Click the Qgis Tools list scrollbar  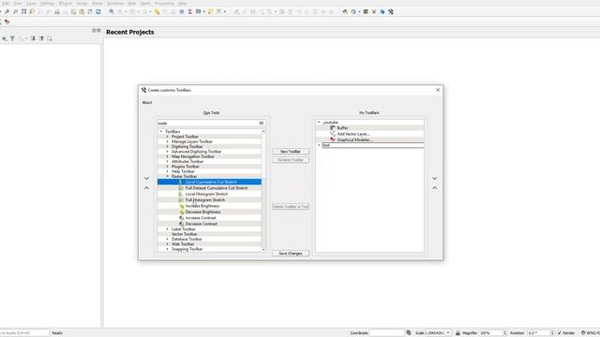[263, 190]
